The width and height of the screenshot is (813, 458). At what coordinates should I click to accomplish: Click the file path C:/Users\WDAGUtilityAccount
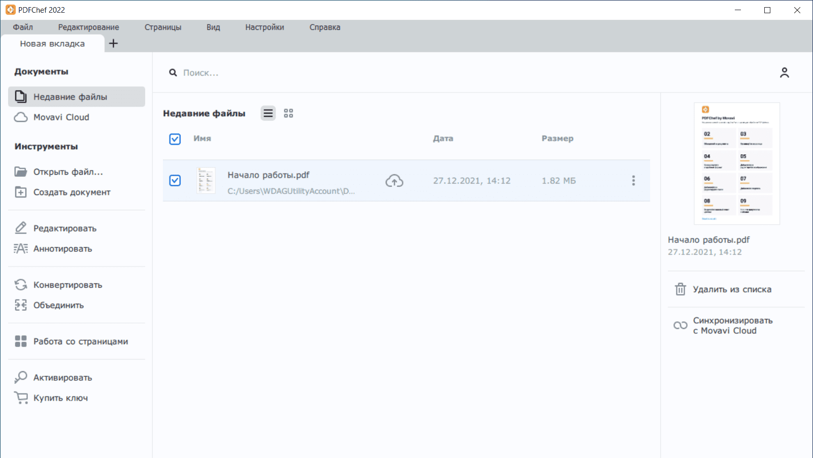[291, 191]
